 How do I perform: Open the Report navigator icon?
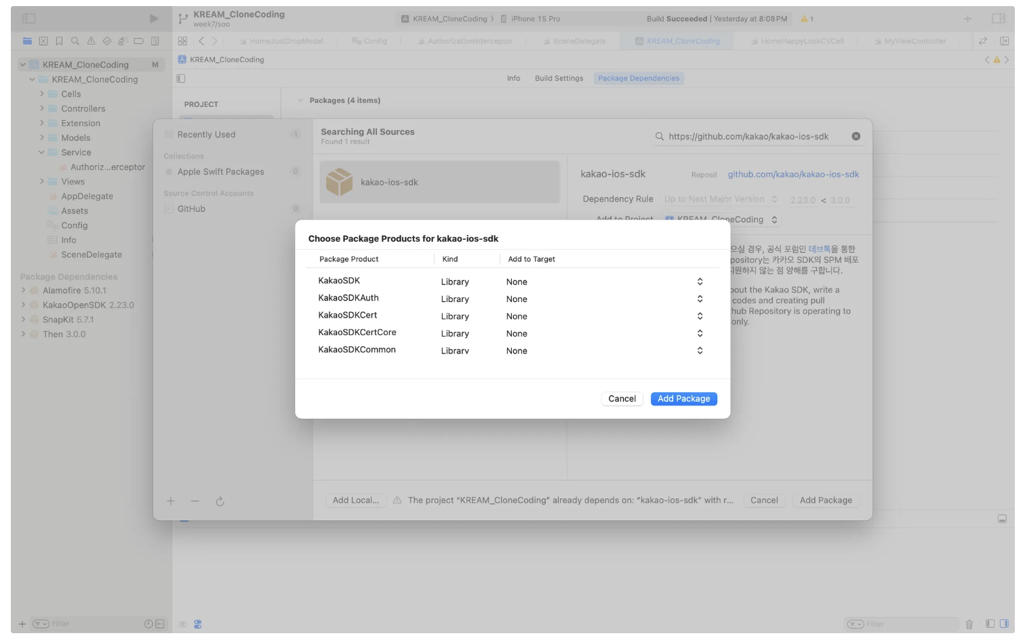tap(155, 41)
